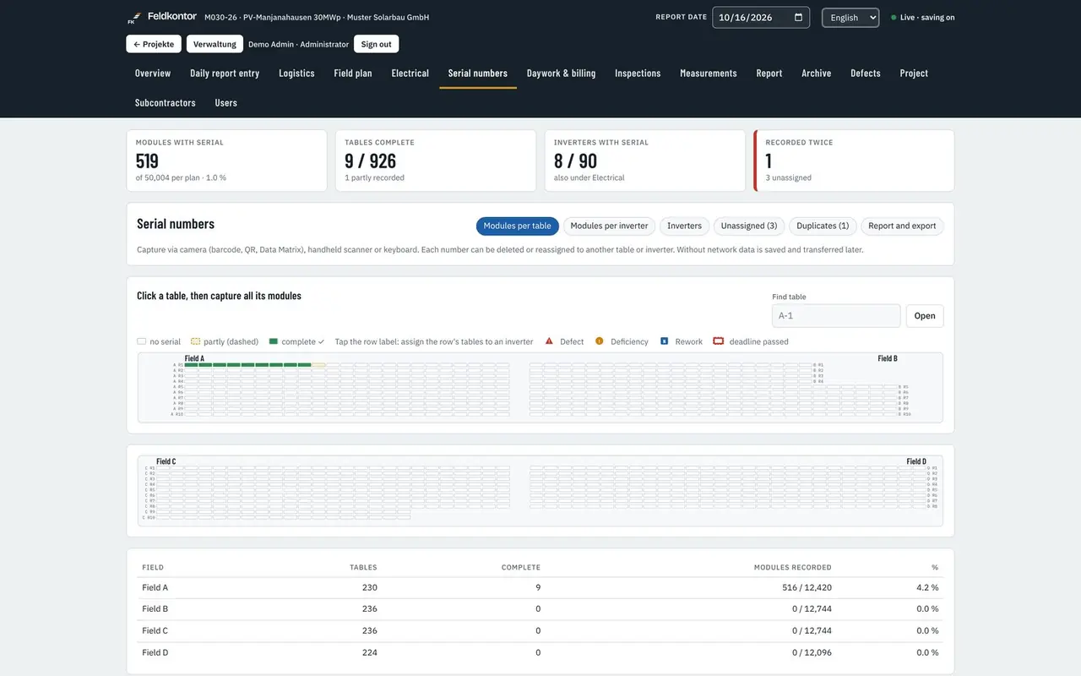Select the Modules per table view
Screen dimensions: 1081x676
[x=517, y=226]
